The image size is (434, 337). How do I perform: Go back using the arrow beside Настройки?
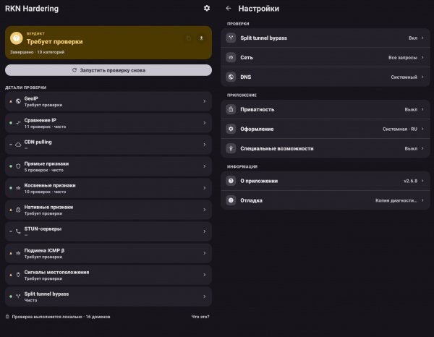point(229,9)
